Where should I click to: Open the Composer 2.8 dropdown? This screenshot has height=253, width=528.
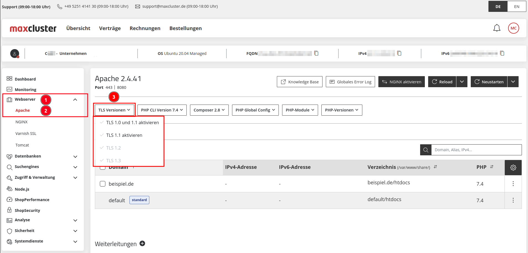click(x=209, y=110)
